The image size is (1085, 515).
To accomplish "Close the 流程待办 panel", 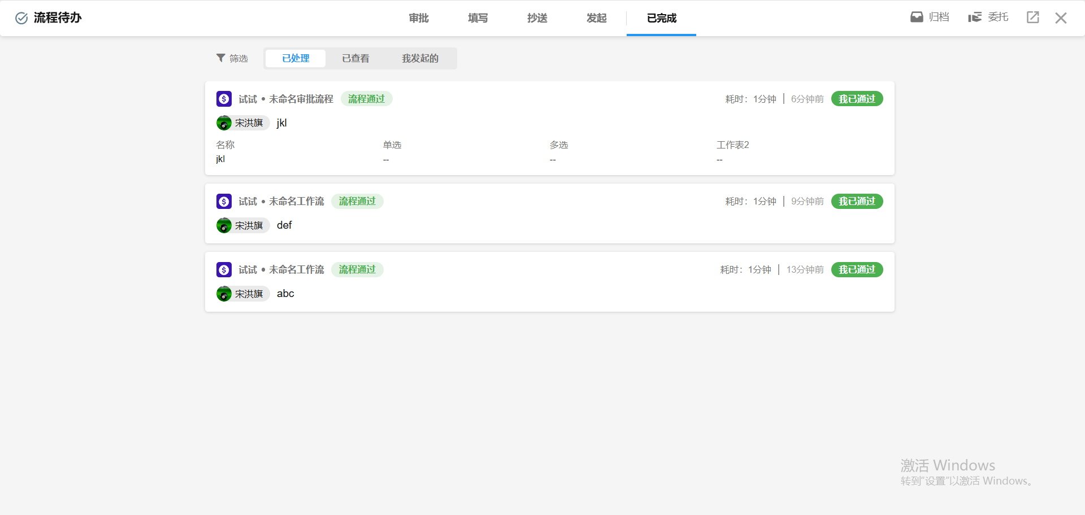I will pos(1061,18).
